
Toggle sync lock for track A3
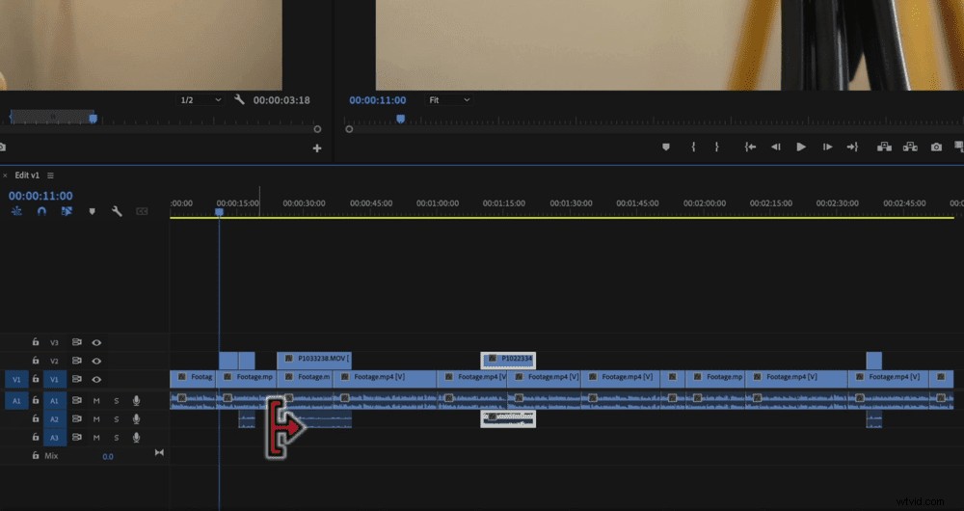coord(77,437)
